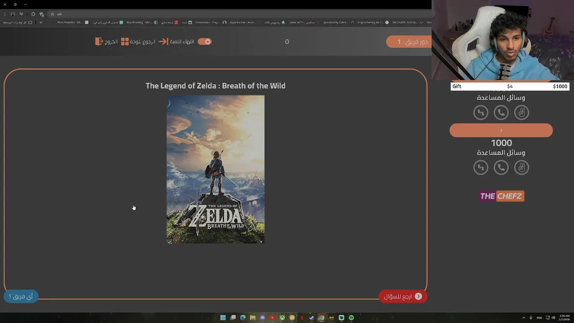Click the 'which team?' (أي فريق؟) button
574x323 pixels.
(21, 296)
